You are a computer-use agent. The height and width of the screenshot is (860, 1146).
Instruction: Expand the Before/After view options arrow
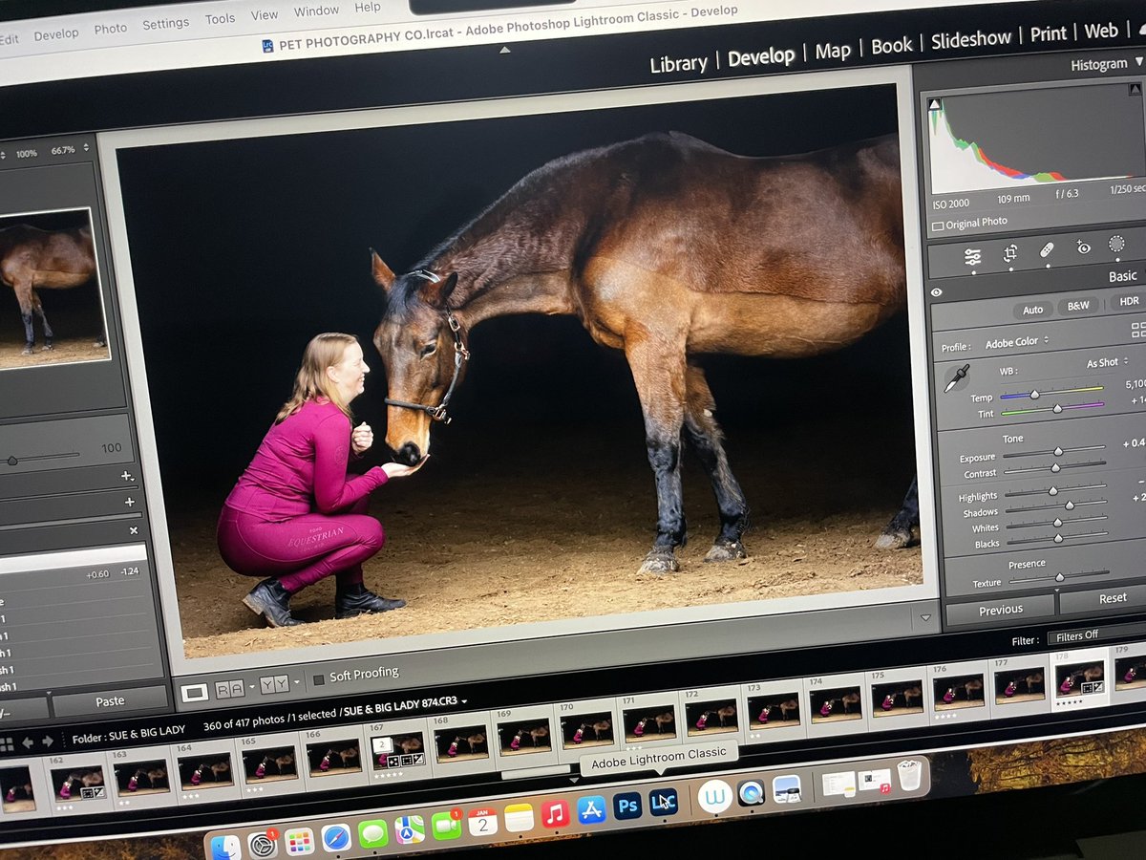click(296, 681)
